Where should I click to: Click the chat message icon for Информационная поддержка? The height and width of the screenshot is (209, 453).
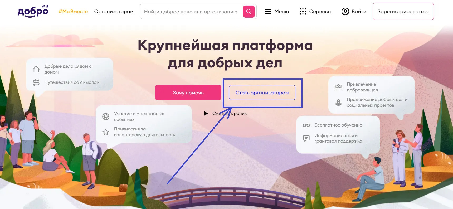[x=306, y=138]
